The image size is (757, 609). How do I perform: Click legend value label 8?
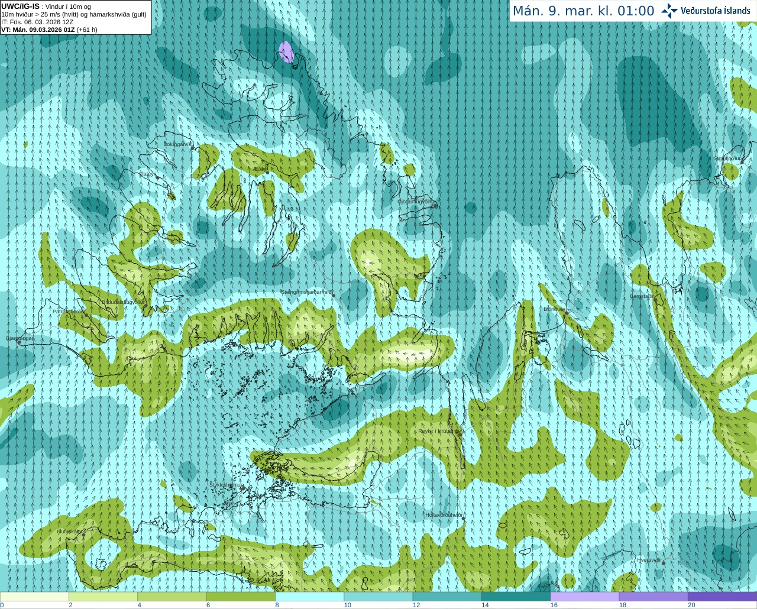277,605
